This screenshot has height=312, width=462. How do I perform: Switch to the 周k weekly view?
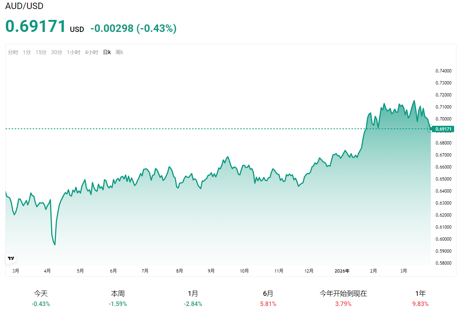tap(119, 53)
